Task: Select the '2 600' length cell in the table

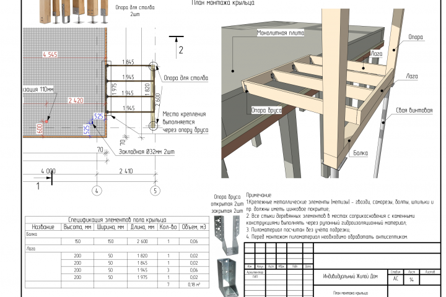Action: pyautogui.click(x=142, y=241)
